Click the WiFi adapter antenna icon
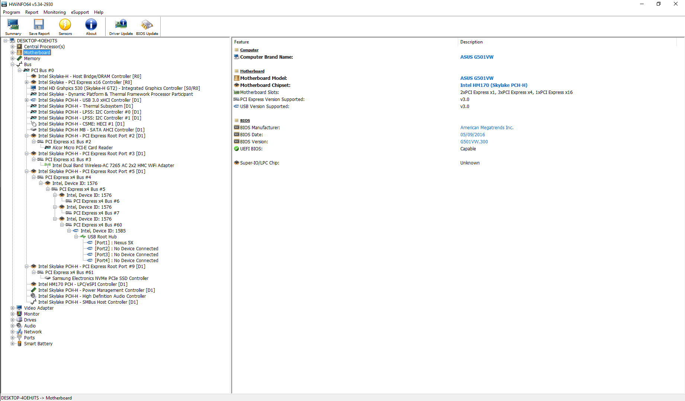 (48, 165)
